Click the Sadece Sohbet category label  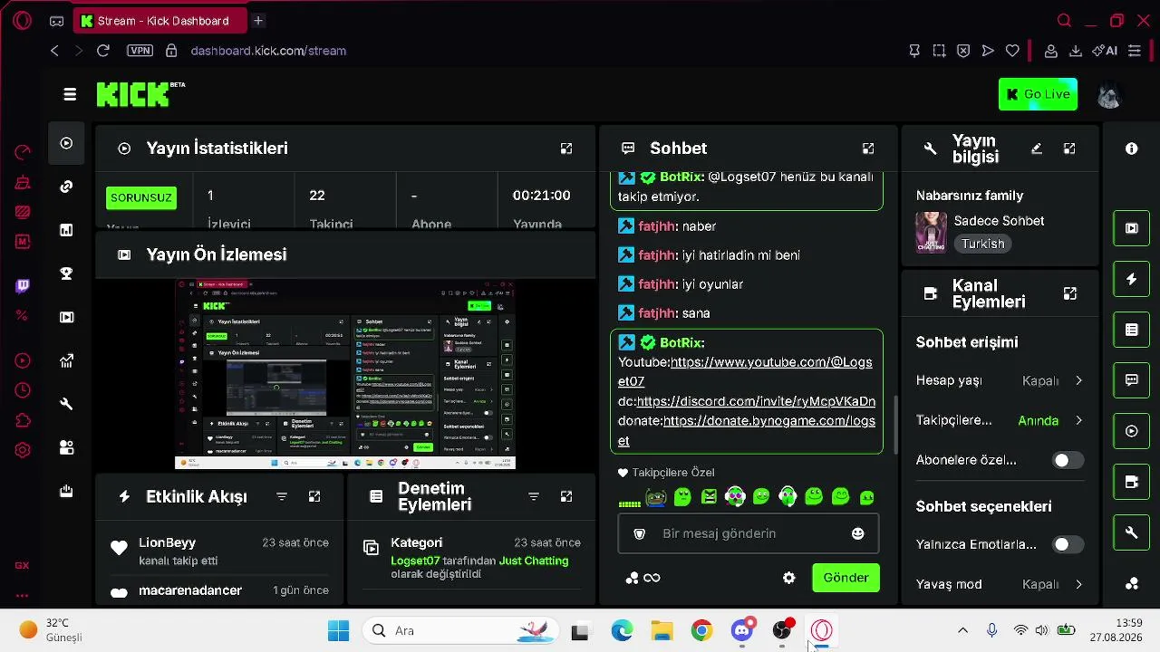click(x=999, y=221)
